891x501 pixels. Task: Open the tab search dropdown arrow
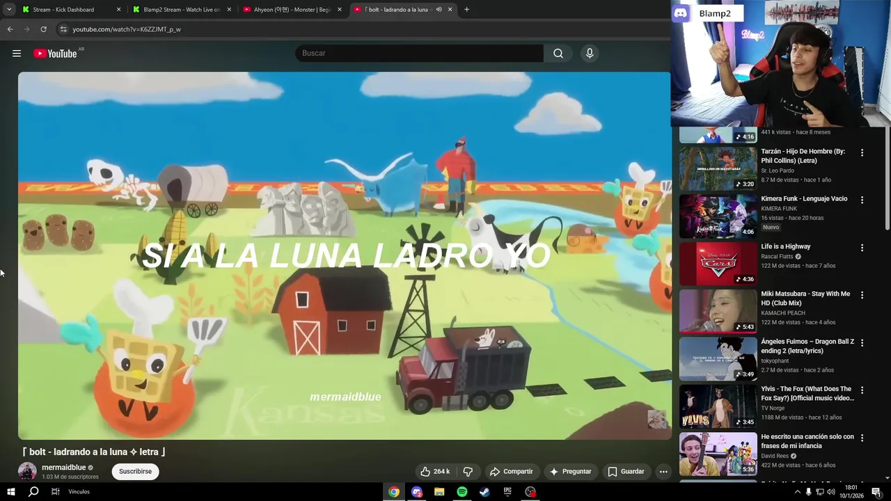(8, 10)
